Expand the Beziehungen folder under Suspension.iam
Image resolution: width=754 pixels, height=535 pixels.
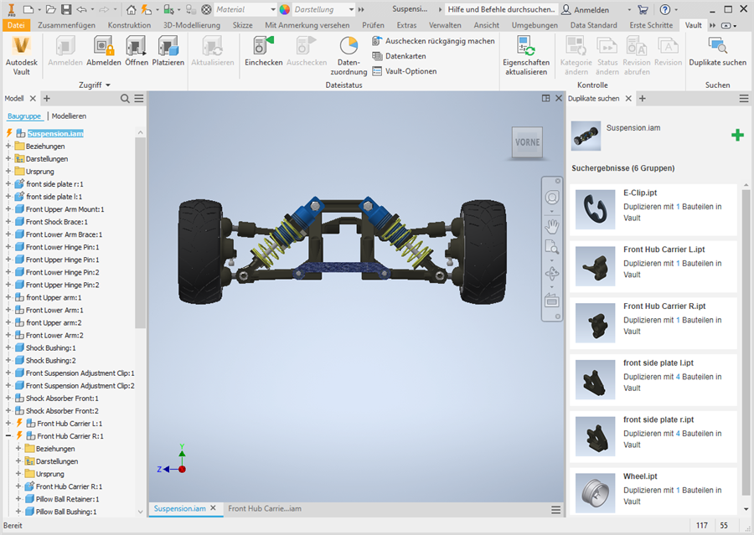(x=8, y=146)
